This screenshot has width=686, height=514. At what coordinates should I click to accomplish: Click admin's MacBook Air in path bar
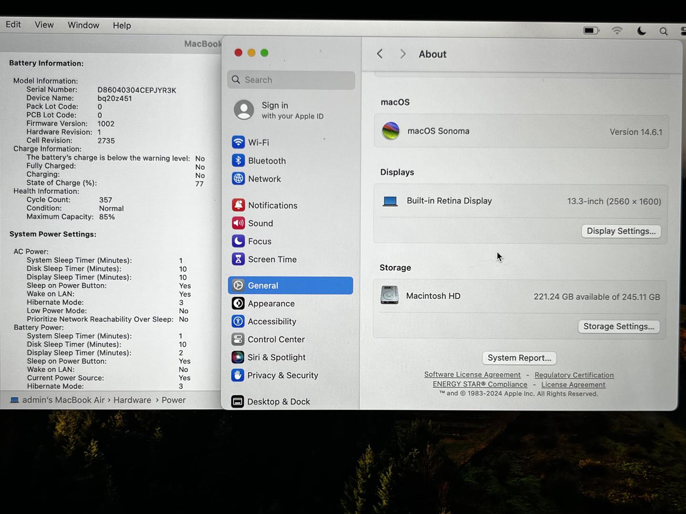(x=63, y=400)
